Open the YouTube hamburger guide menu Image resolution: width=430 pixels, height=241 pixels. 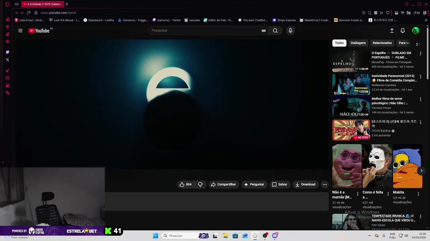click(20, 30)
